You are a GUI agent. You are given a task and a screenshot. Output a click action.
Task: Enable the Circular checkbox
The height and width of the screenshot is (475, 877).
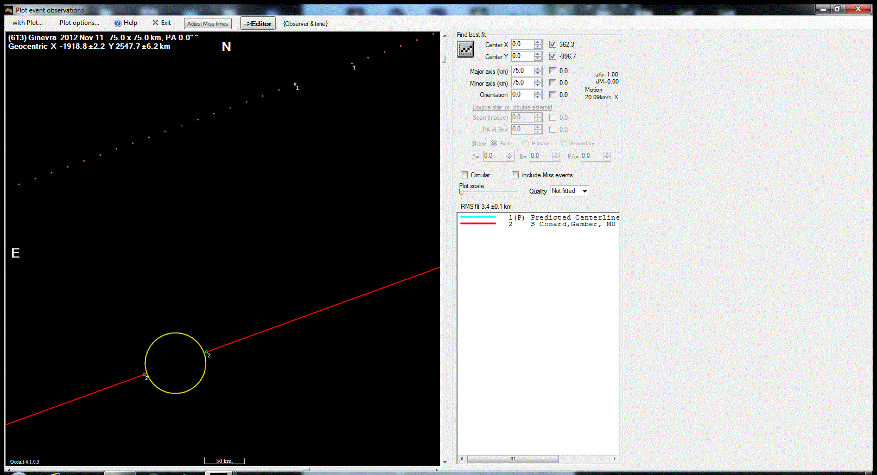click(x=464, y=175)
